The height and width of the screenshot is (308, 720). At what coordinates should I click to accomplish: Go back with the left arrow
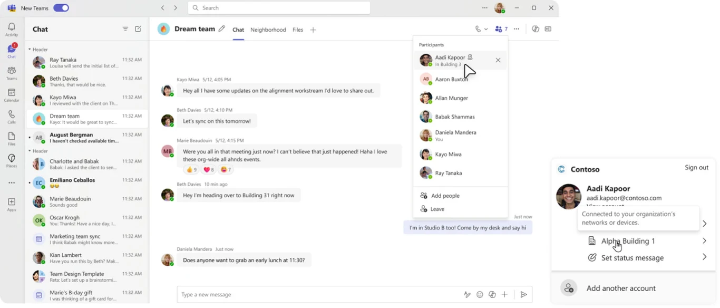coord(163,8)
